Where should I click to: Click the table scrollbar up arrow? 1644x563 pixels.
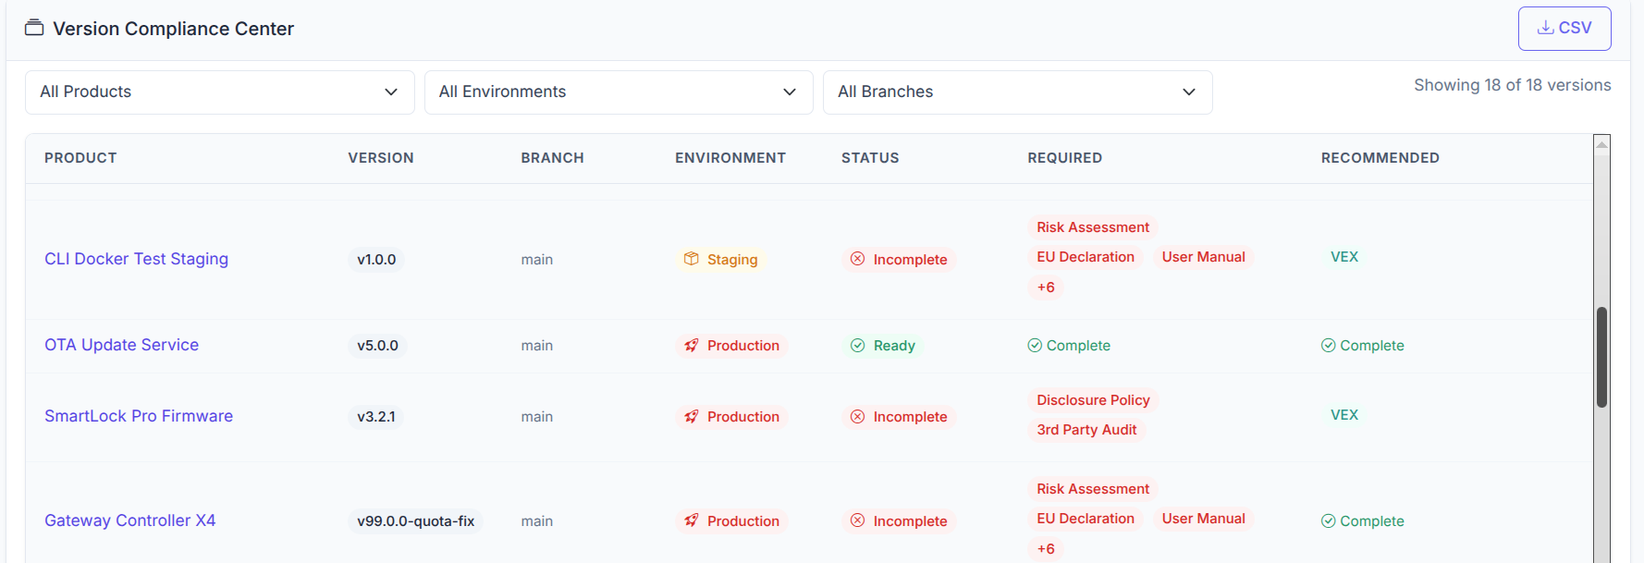(1601, 143)
